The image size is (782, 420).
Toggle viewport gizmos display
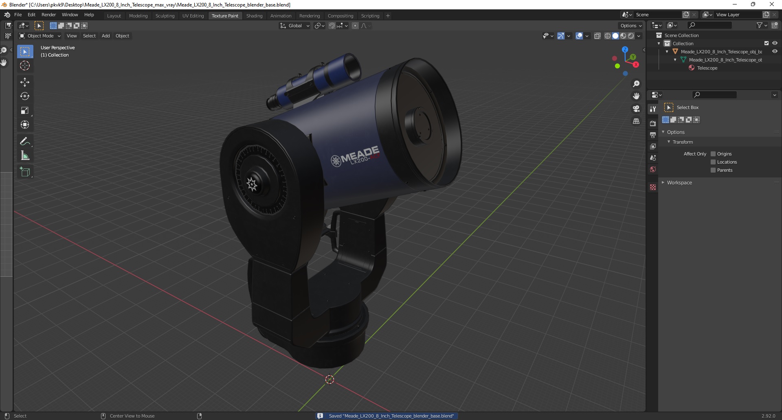[x=561, y=36]
